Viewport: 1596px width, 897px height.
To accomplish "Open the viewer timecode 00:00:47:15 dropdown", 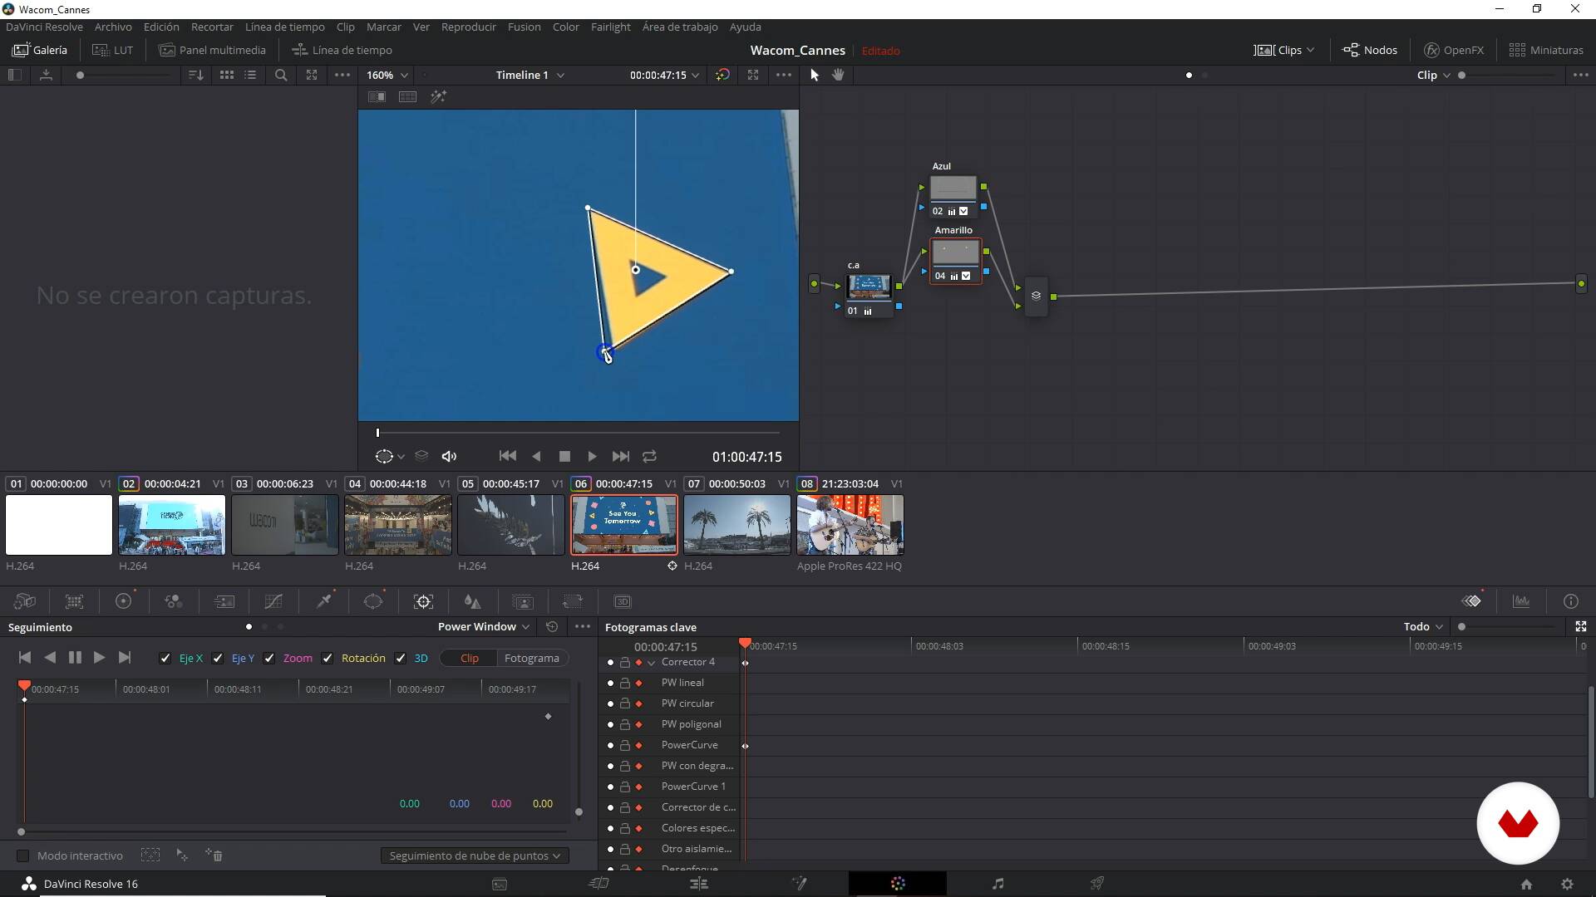I will 664,75.
